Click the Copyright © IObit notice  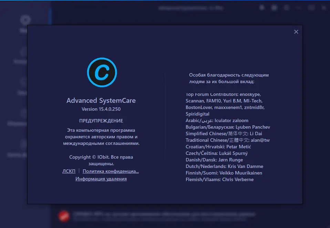[101, 160]
